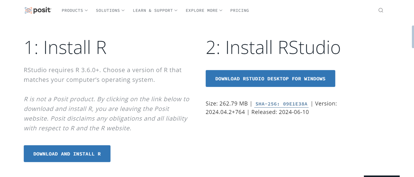Click the 2: Install RStudio heading

[273, 47]
